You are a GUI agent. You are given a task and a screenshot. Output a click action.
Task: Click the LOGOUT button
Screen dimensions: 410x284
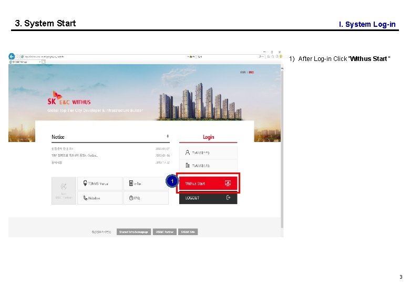208,198
